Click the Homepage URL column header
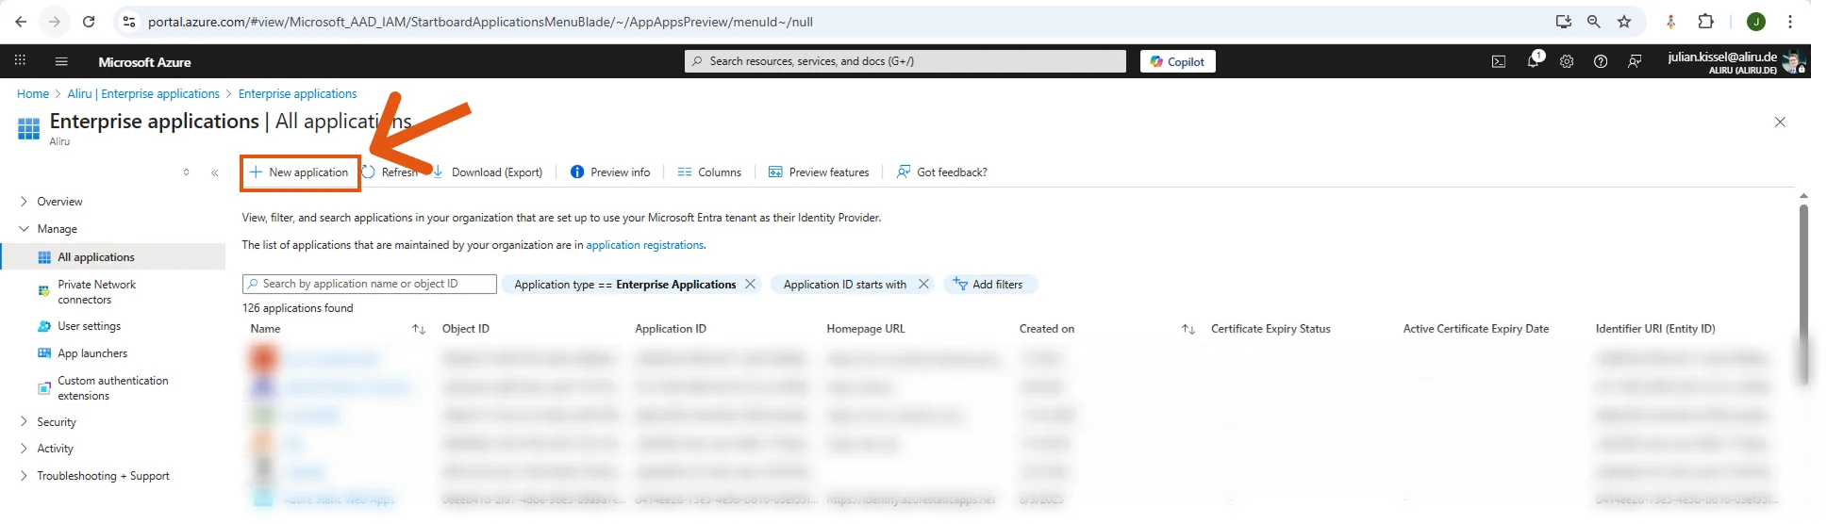The height and width of the screenshot is (524, 1827). (x=866, y=329)
